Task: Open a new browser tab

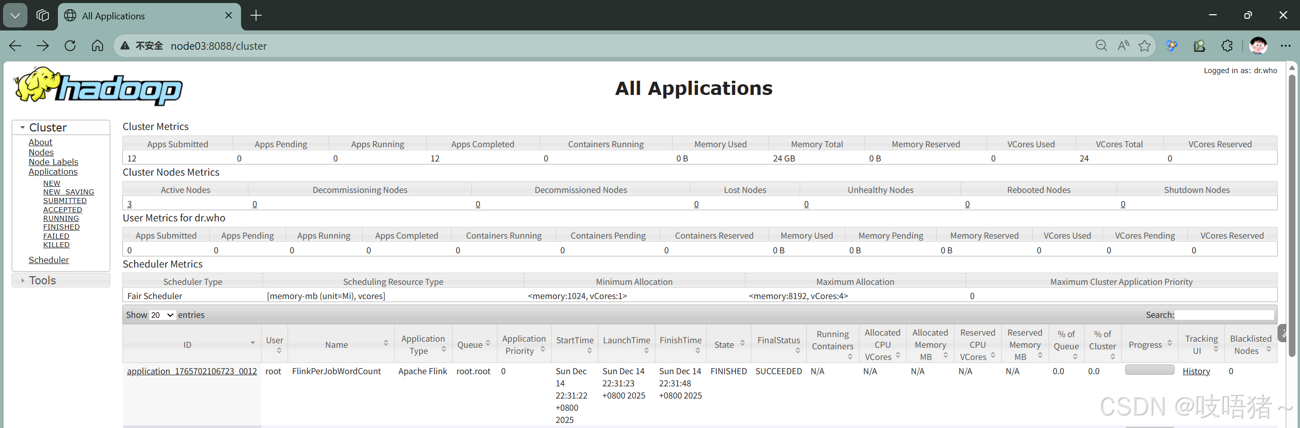Action: pos(256,16)
